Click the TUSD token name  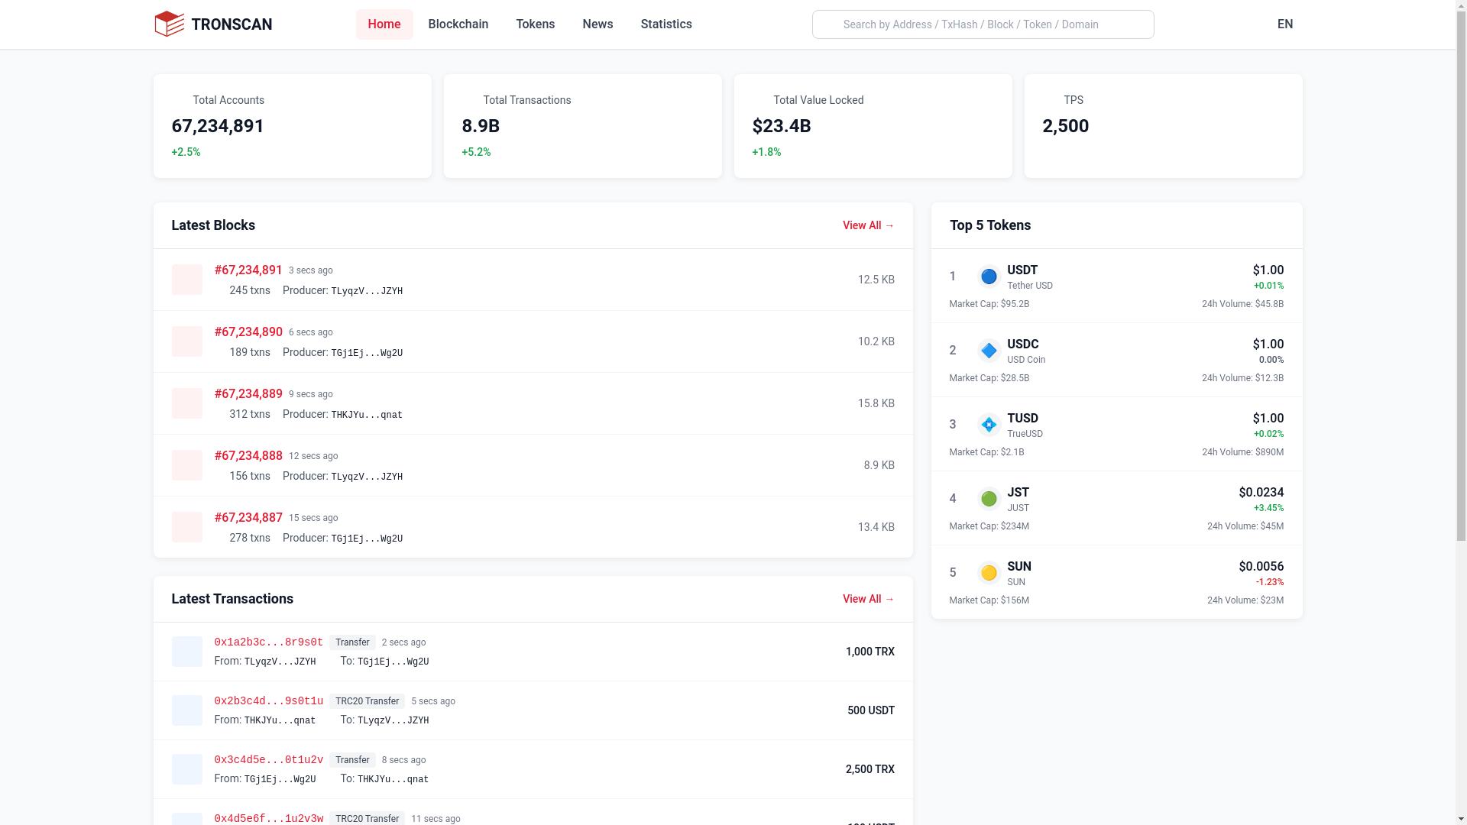[1022, 419]
